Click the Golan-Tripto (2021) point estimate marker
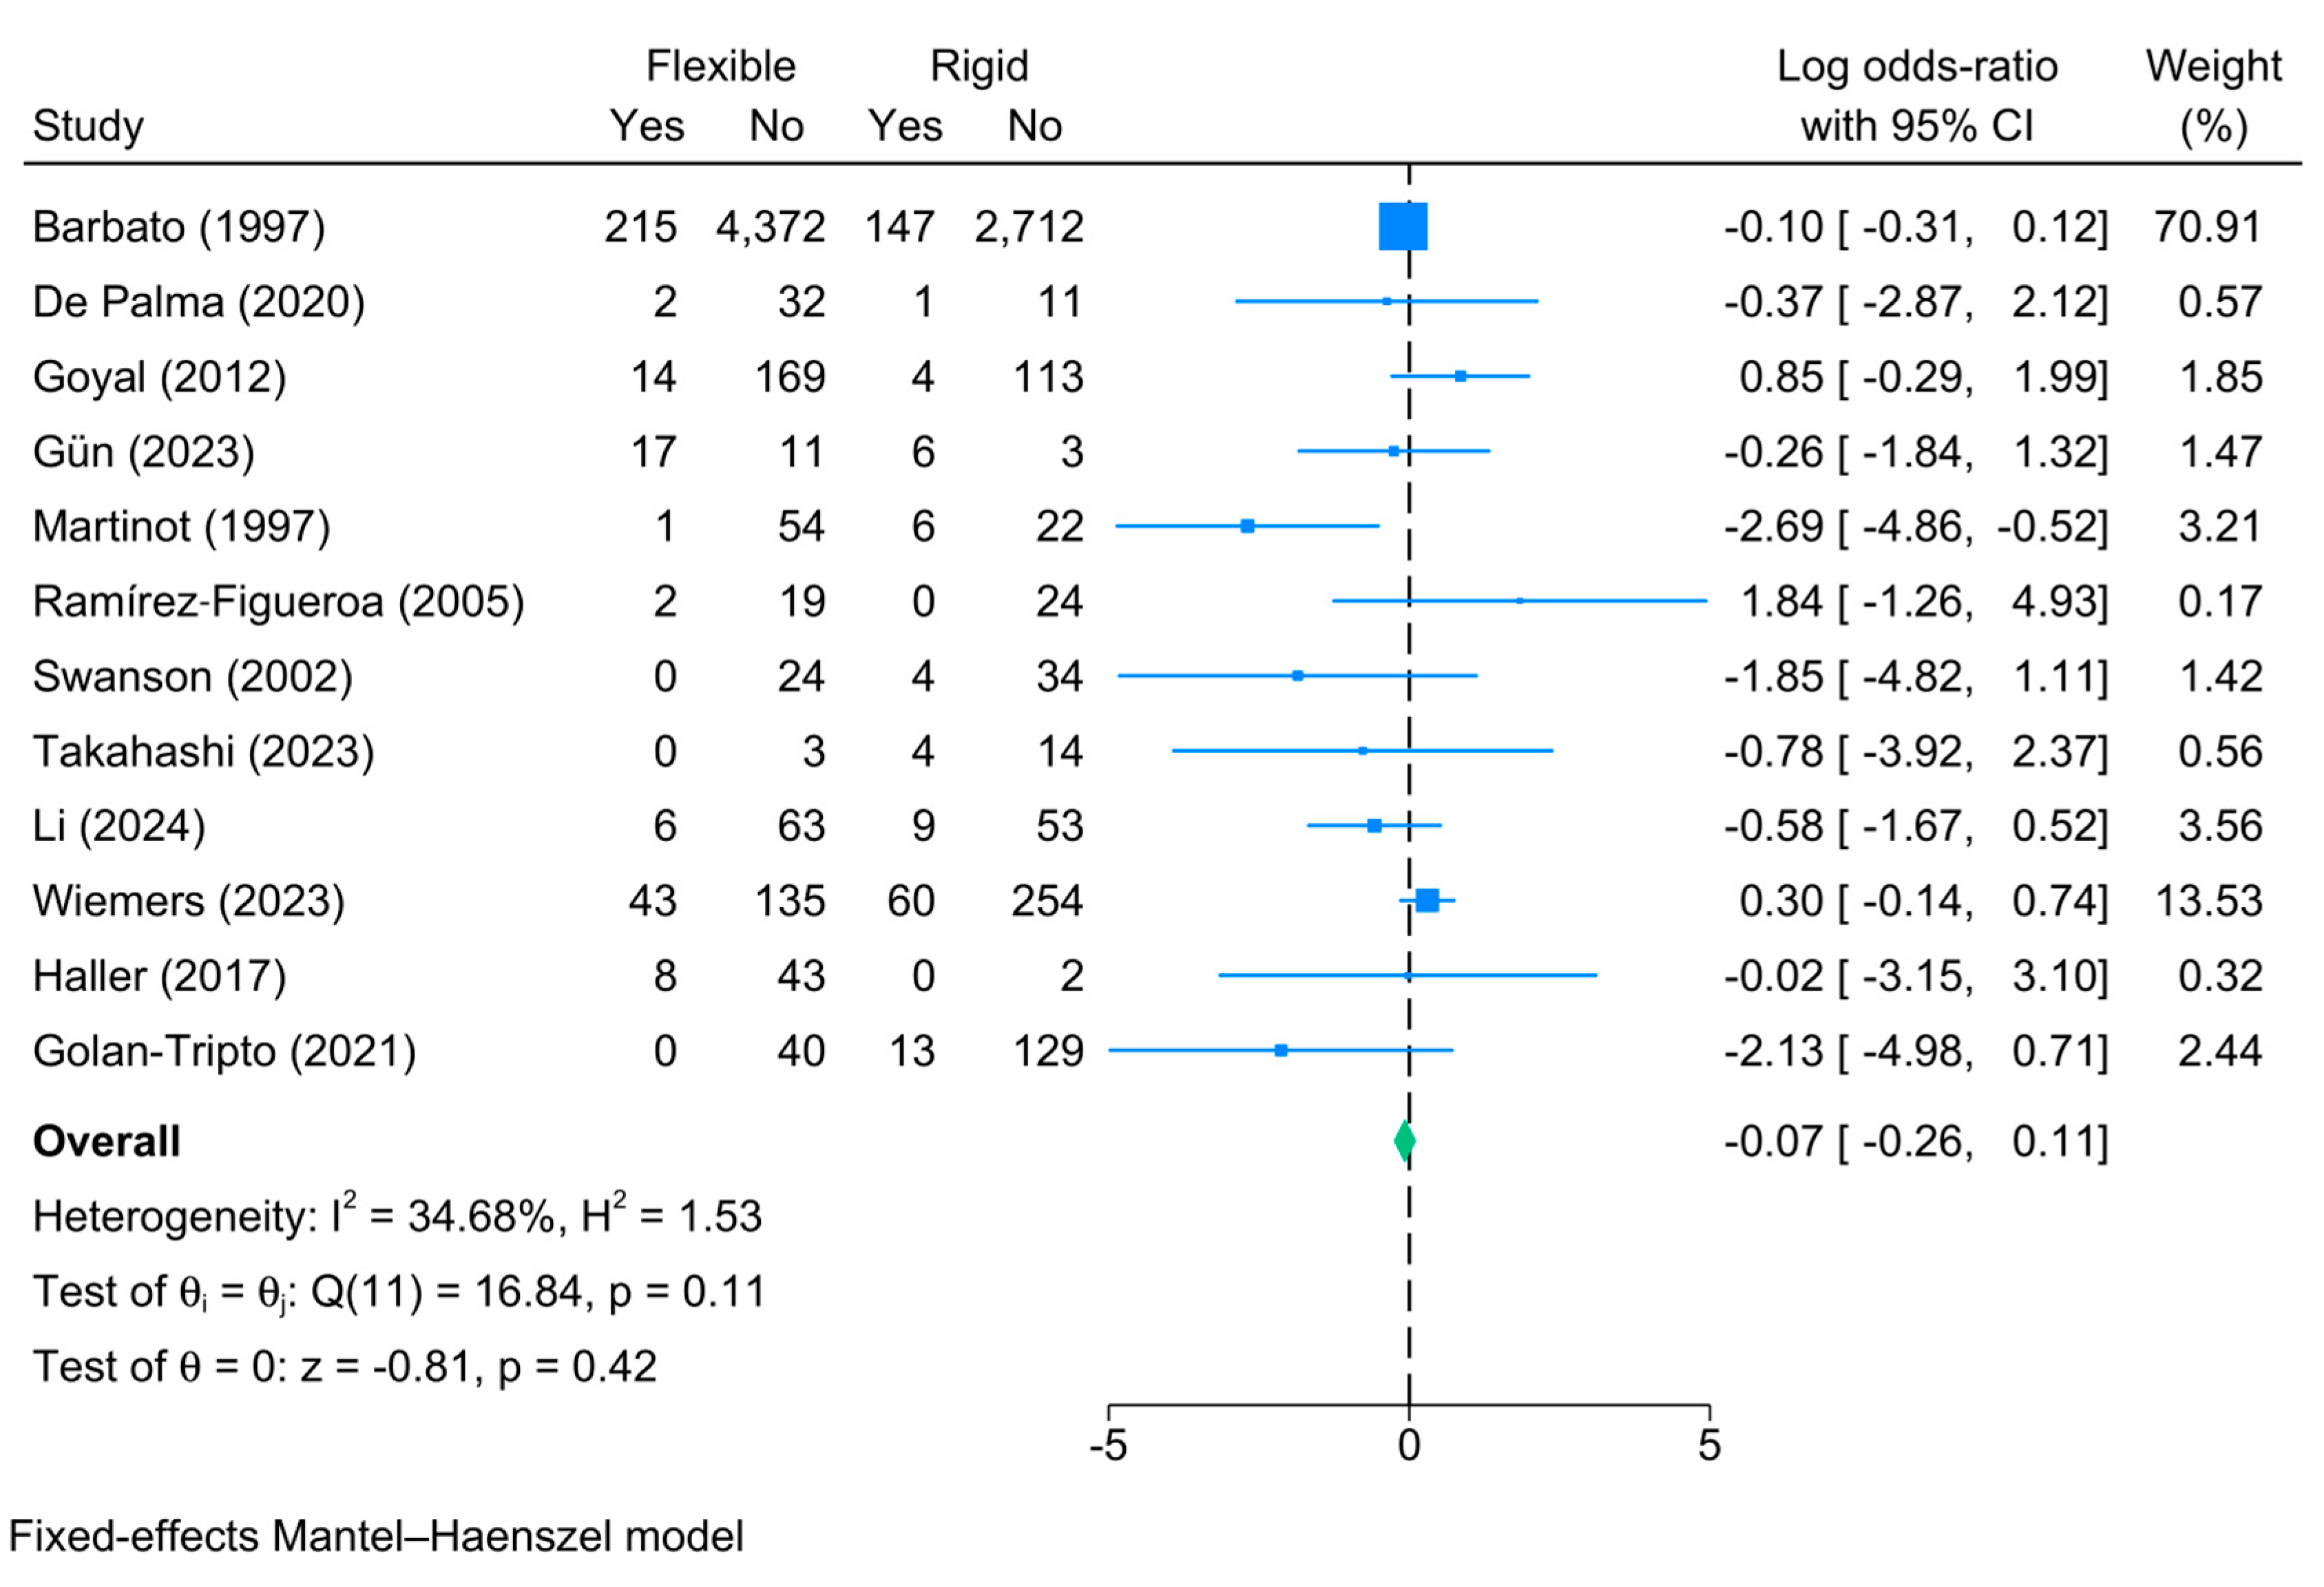 click(x=1281, y=1050)
